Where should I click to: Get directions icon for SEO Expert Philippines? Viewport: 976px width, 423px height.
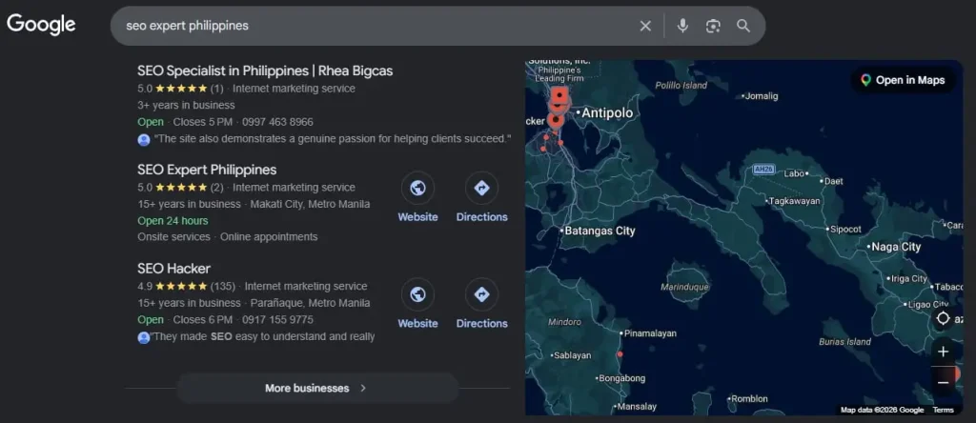pos(481,188)
